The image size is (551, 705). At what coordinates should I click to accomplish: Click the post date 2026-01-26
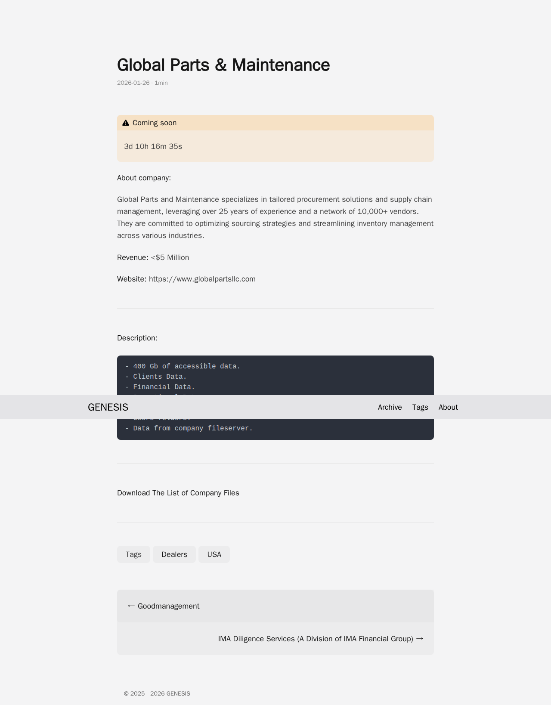133,83
